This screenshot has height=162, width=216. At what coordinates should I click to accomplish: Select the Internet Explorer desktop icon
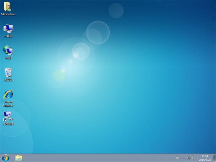(8, 94)
